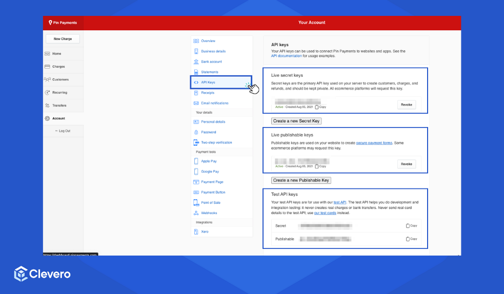Copy the test Secret key
Image resolution: width=504 pixels, height=294 pixels.
tap(411, 226)
